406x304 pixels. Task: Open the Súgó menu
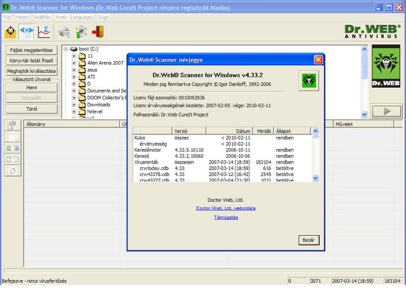click(103, 17)
